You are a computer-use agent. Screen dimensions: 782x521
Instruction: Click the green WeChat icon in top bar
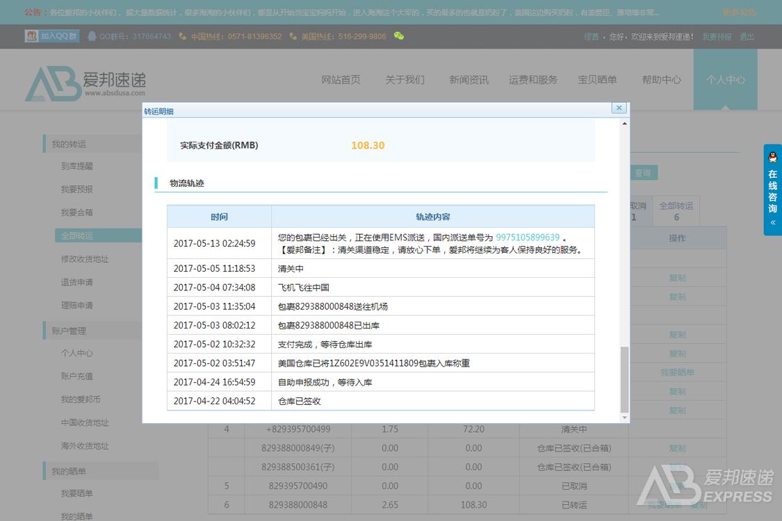[398, 36]
